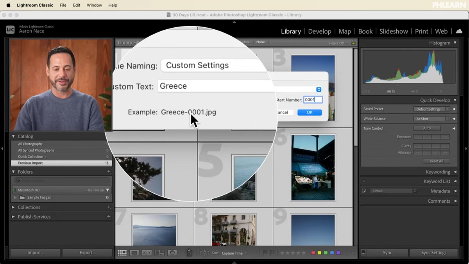Open the White Balance As Shot dropdown

pyautogui.click(x=431, y=119)
